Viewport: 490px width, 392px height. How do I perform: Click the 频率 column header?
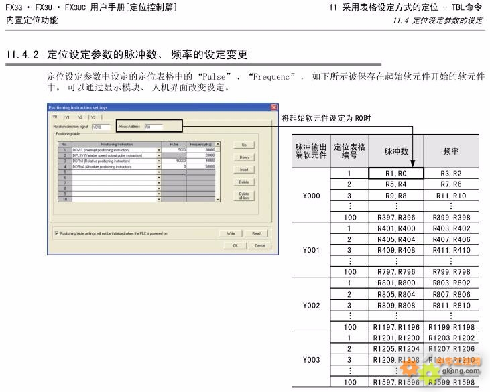(451, 151)
